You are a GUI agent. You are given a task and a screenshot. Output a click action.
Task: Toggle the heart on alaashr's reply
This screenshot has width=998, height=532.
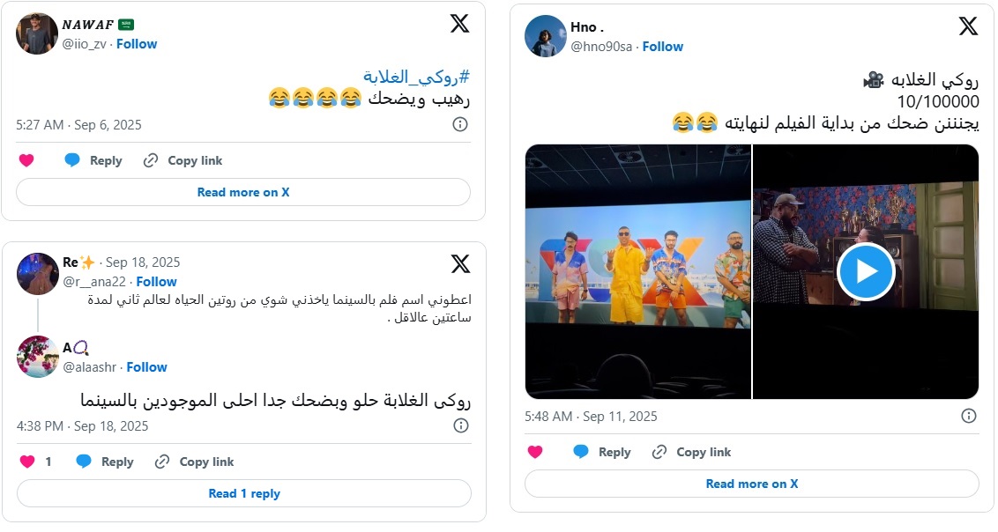(27, 462)
